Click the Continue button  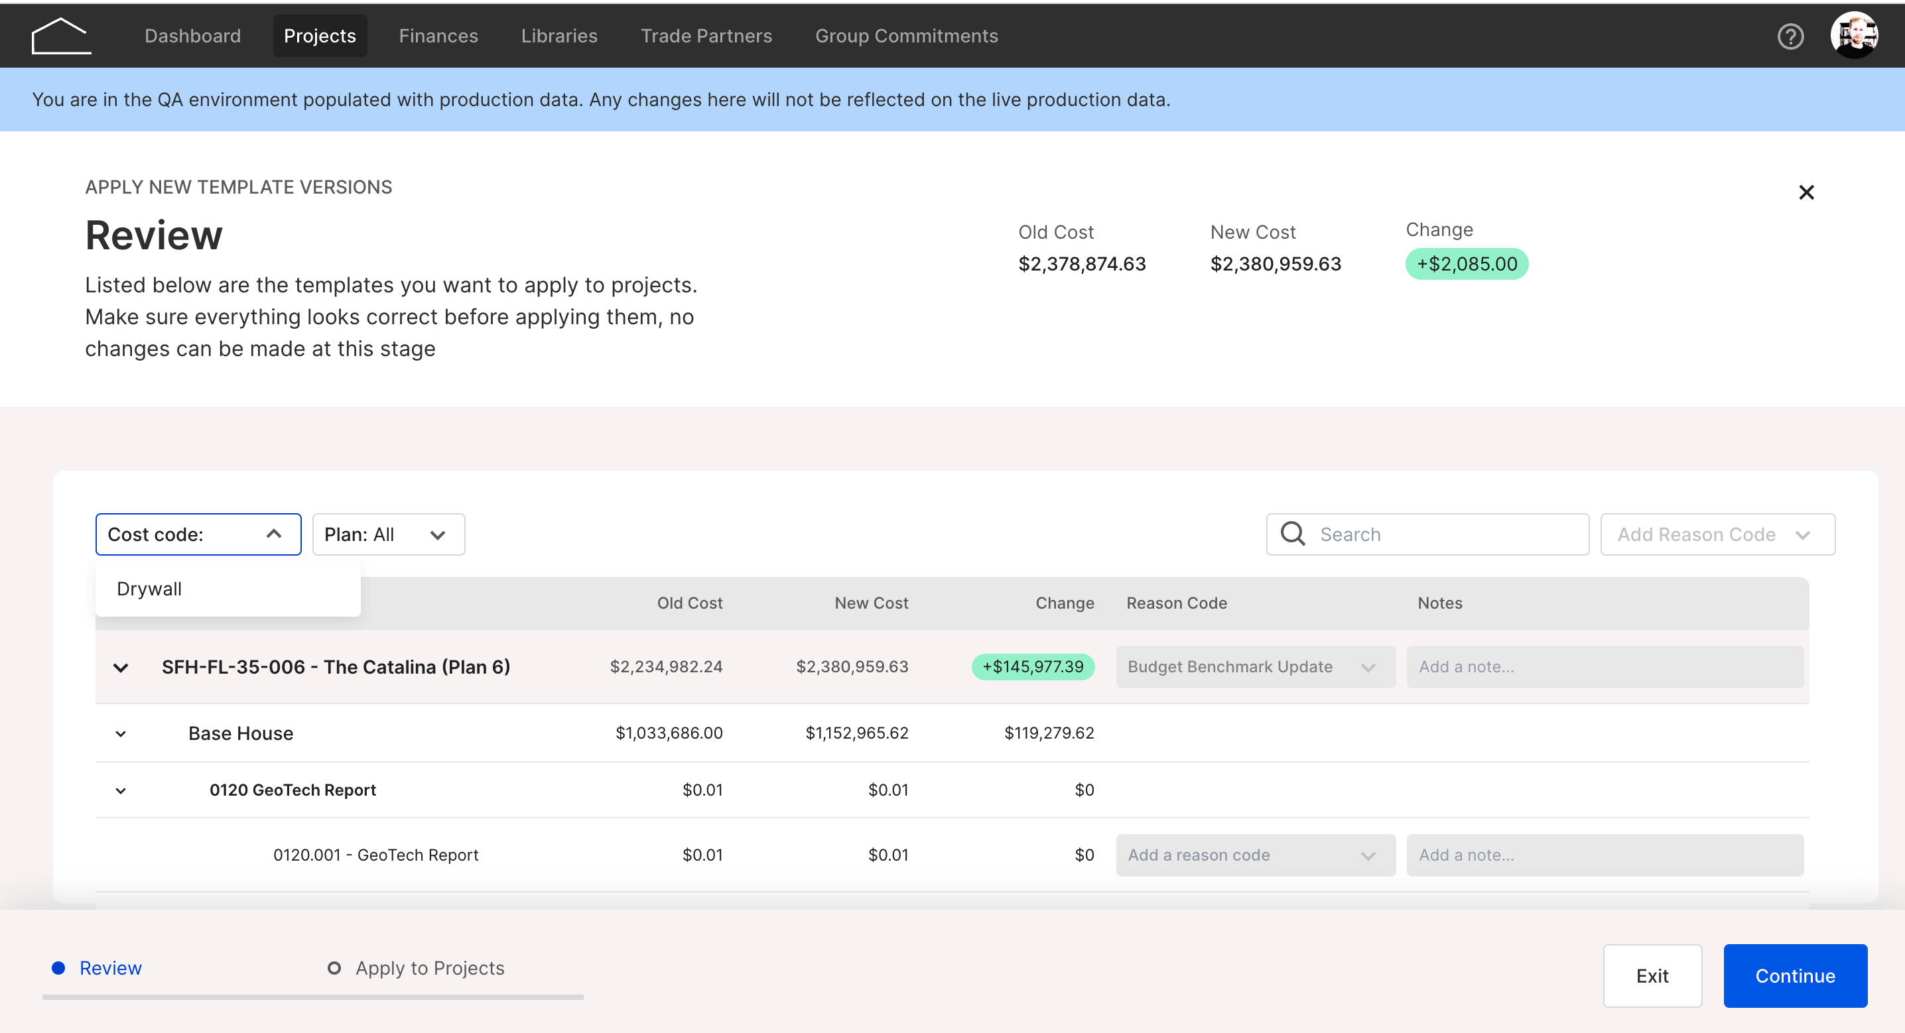point(1795,975)
